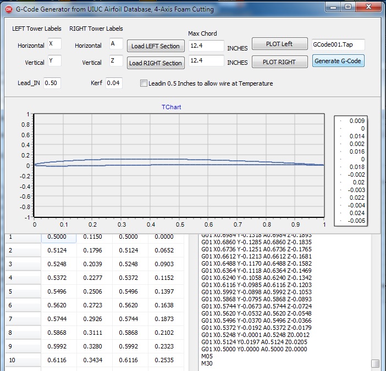Click Load RIGHT Section button
Image resolution: width=386 pixels, height=371 pixels.
coord(155,63)
